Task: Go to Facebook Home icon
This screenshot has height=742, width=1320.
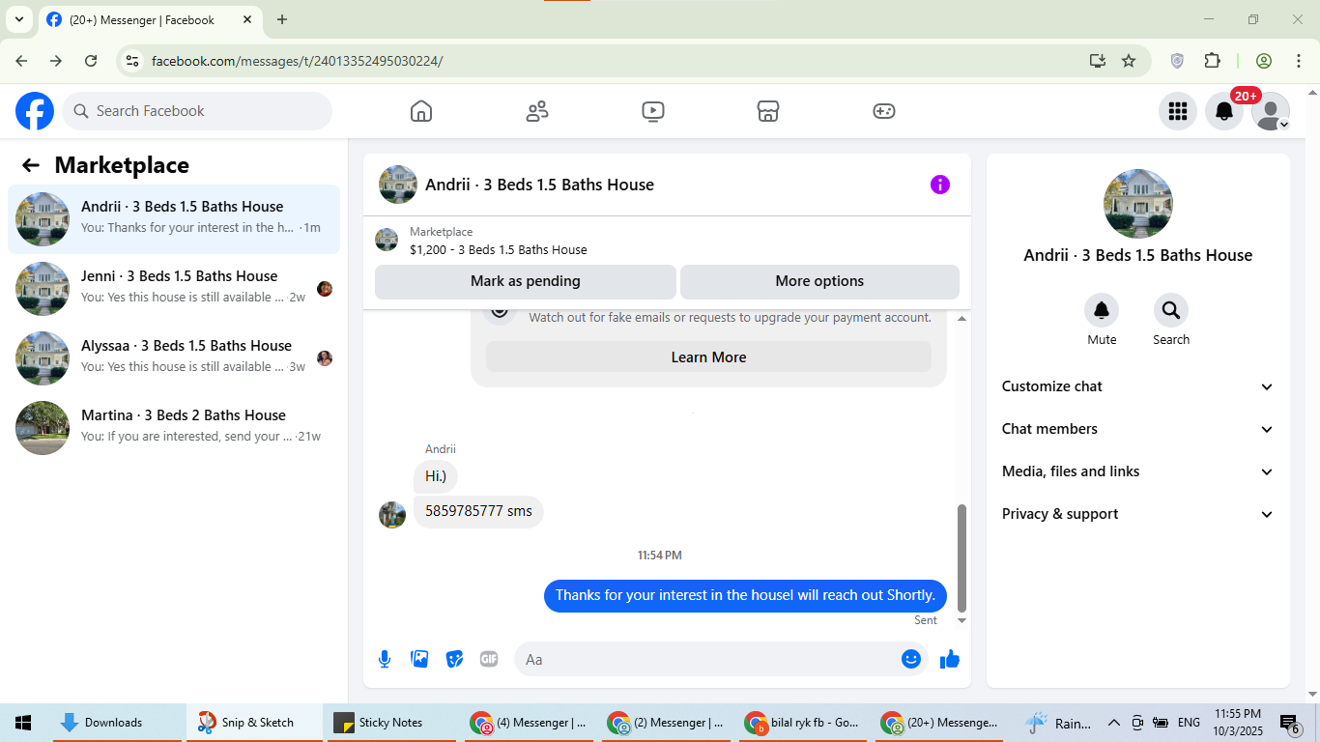Action: 421,111
